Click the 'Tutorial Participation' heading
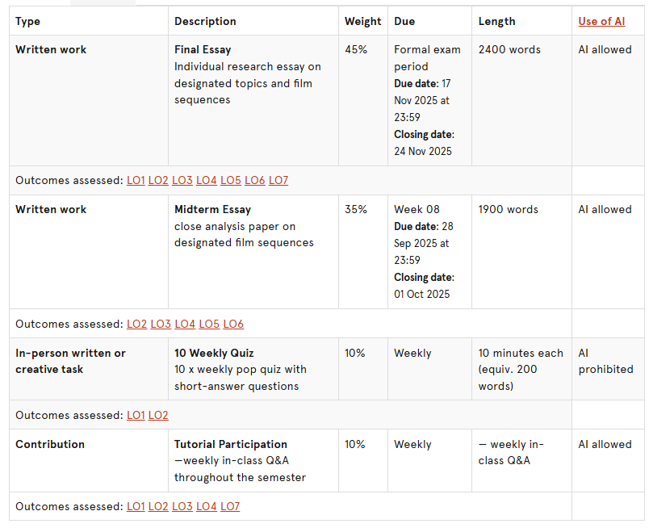The image size is (649, 532). pos(230,444)
